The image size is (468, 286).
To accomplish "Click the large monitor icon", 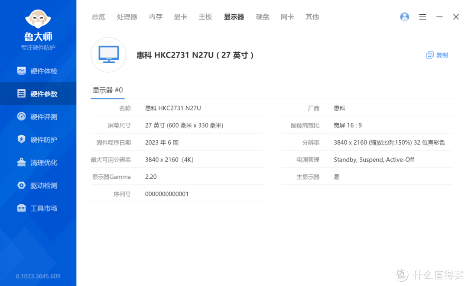I will tap(108, 55).
